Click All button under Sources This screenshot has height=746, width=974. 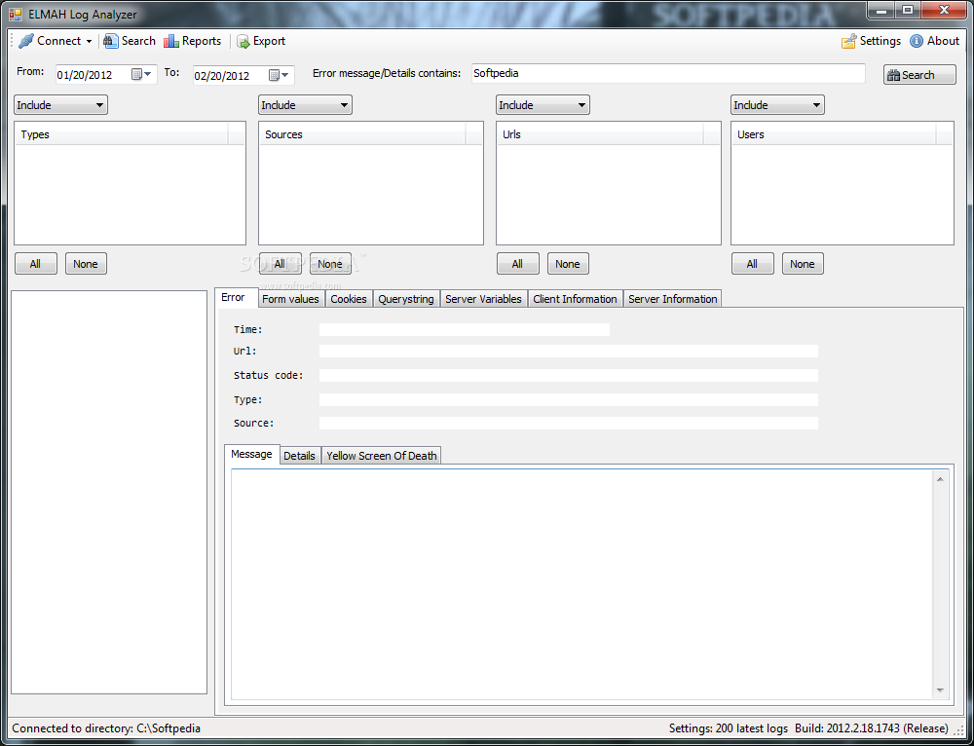pyautogui.click(x=280, y=263)
